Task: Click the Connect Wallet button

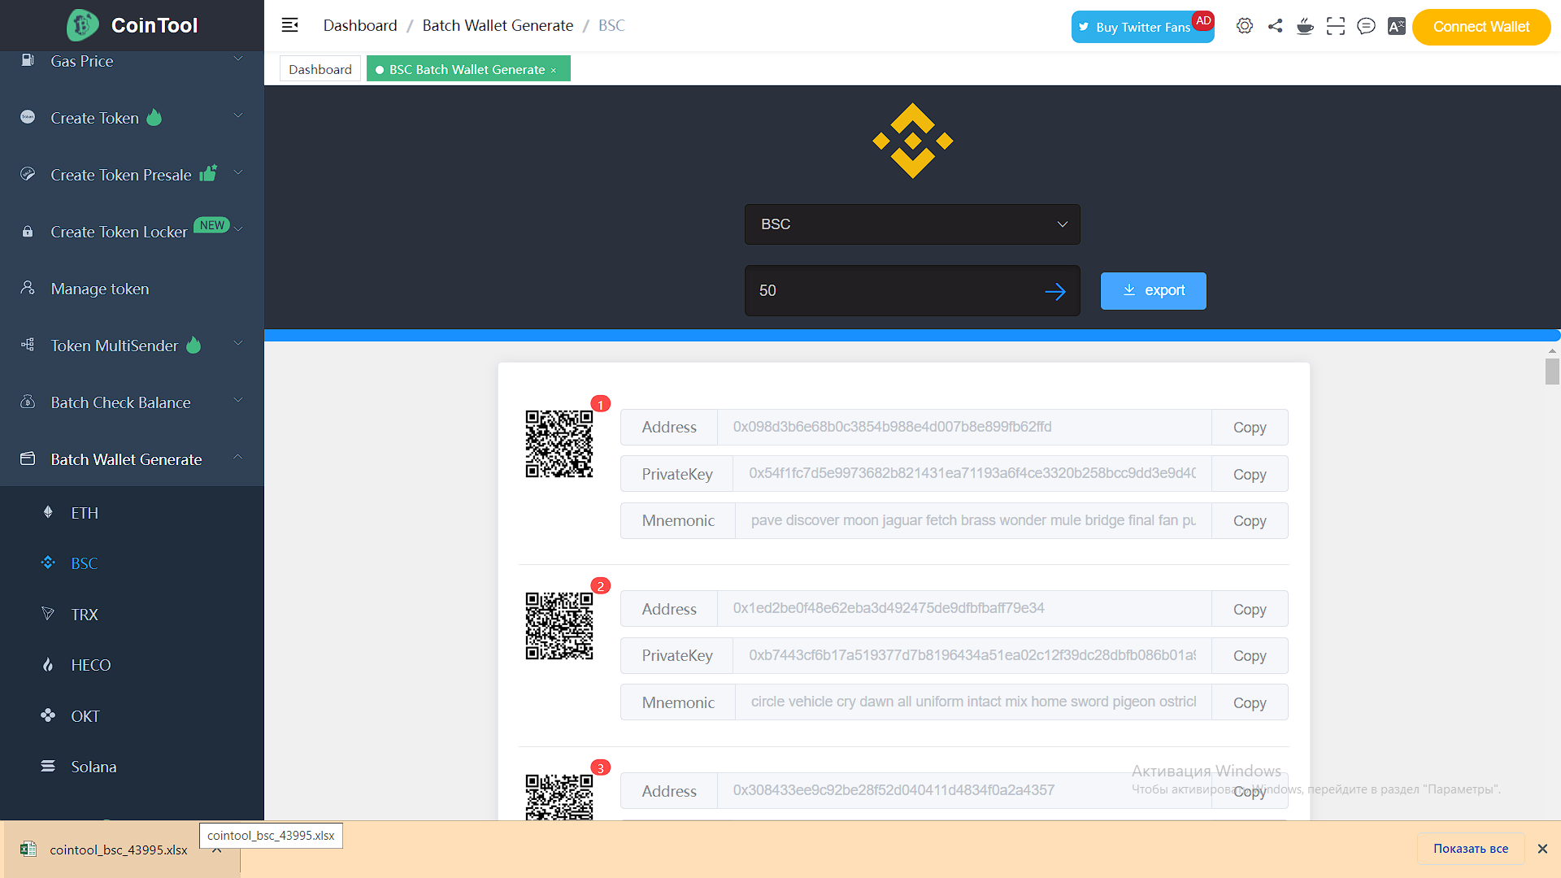Action: (x=1481, y=27)
